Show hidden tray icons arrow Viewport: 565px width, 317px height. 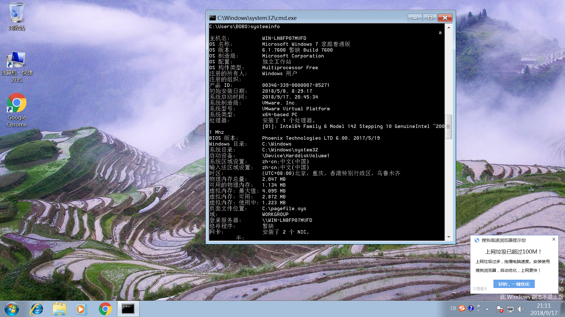487,309
